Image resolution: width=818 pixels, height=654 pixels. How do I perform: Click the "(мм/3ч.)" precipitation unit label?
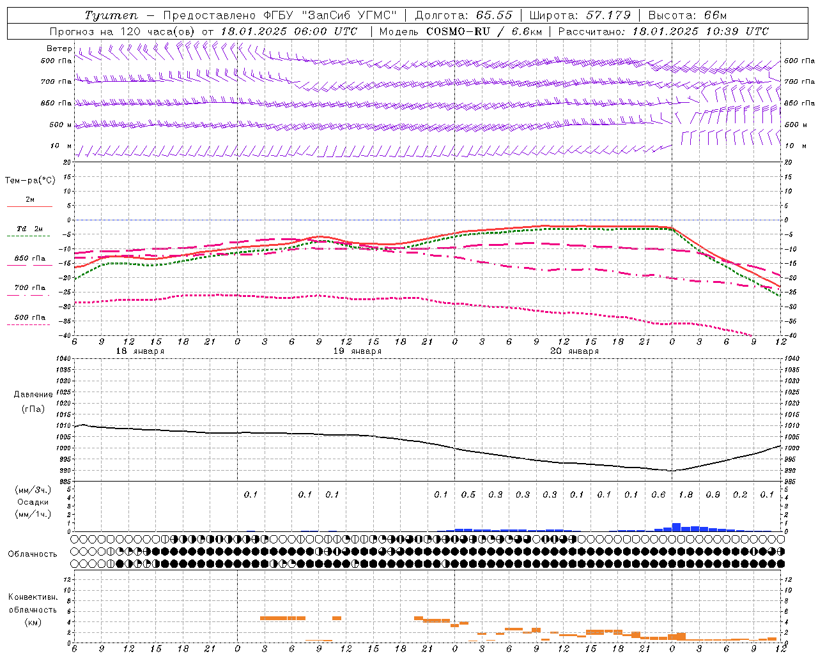pos(33,490)
